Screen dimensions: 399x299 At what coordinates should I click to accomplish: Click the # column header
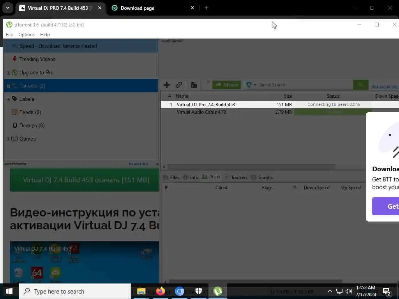[170, 96]
